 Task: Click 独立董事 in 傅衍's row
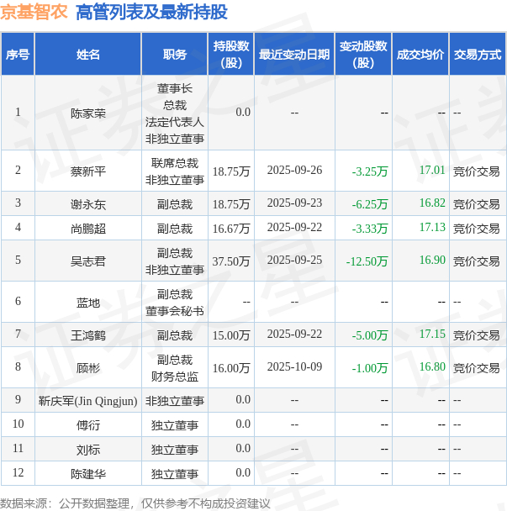click(175, 425)
